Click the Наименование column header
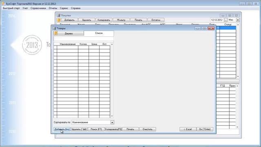Screen dimensions: 261x147 coord(68,44)
